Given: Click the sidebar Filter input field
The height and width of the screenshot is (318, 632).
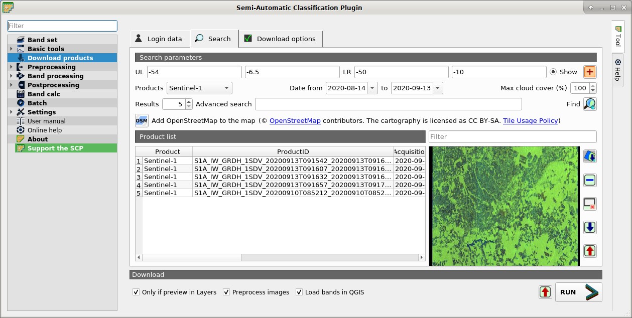Looking at the screenshot, I should [x=62, y=26].
